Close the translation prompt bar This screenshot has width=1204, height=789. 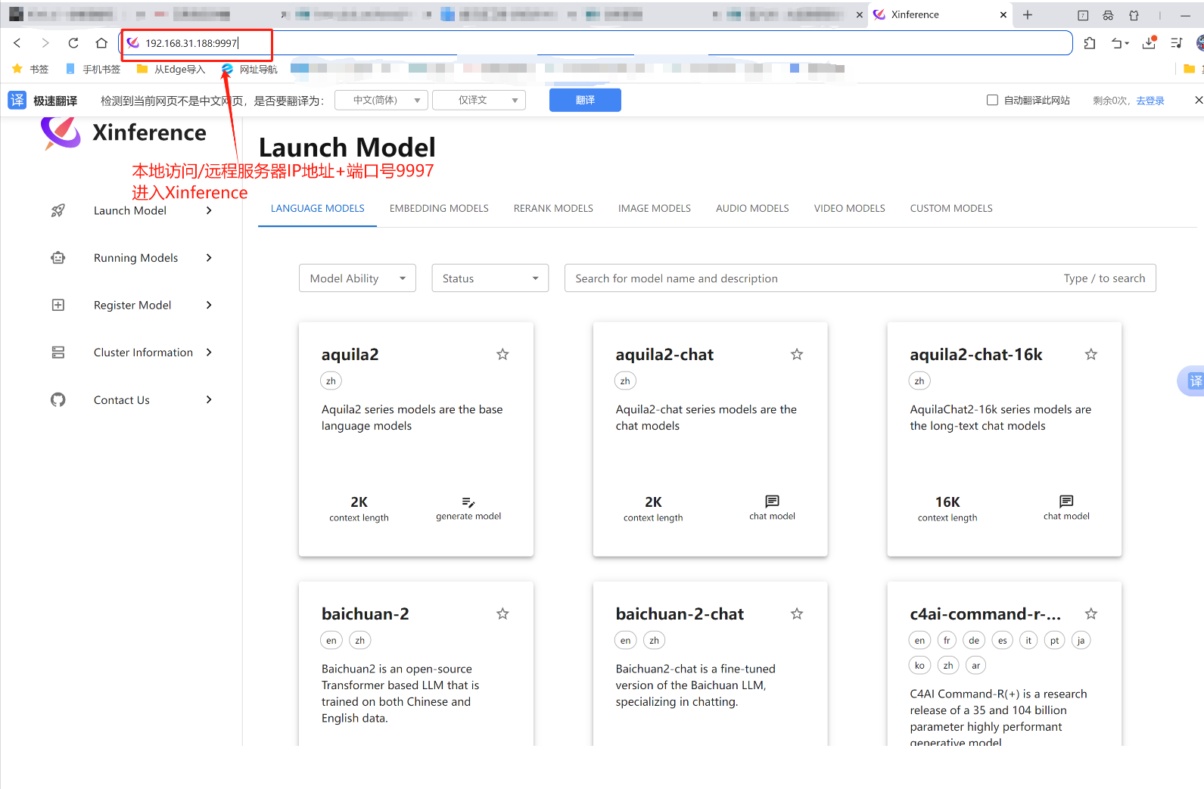pyautogui.click(x=1198, y=100)
